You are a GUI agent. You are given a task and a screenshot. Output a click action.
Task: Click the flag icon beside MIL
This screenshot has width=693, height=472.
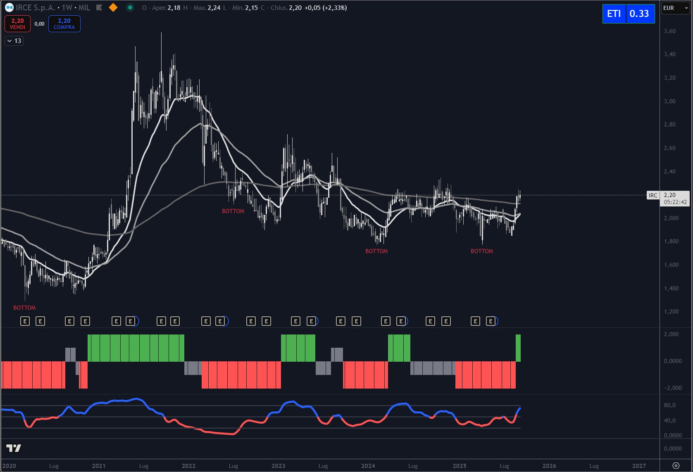pos(99,7)
